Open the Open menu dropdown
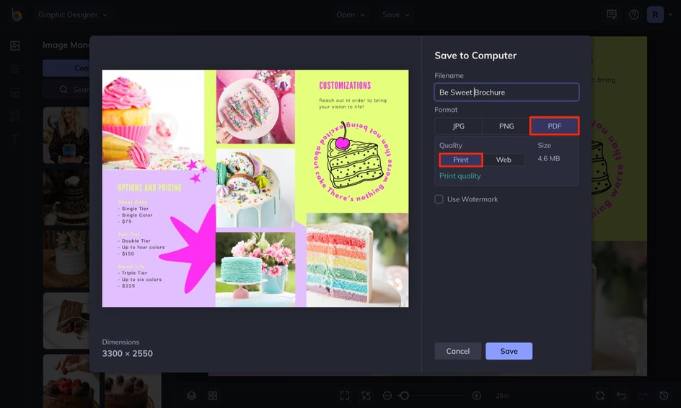The image size is (681, 408). coord(351,14)
